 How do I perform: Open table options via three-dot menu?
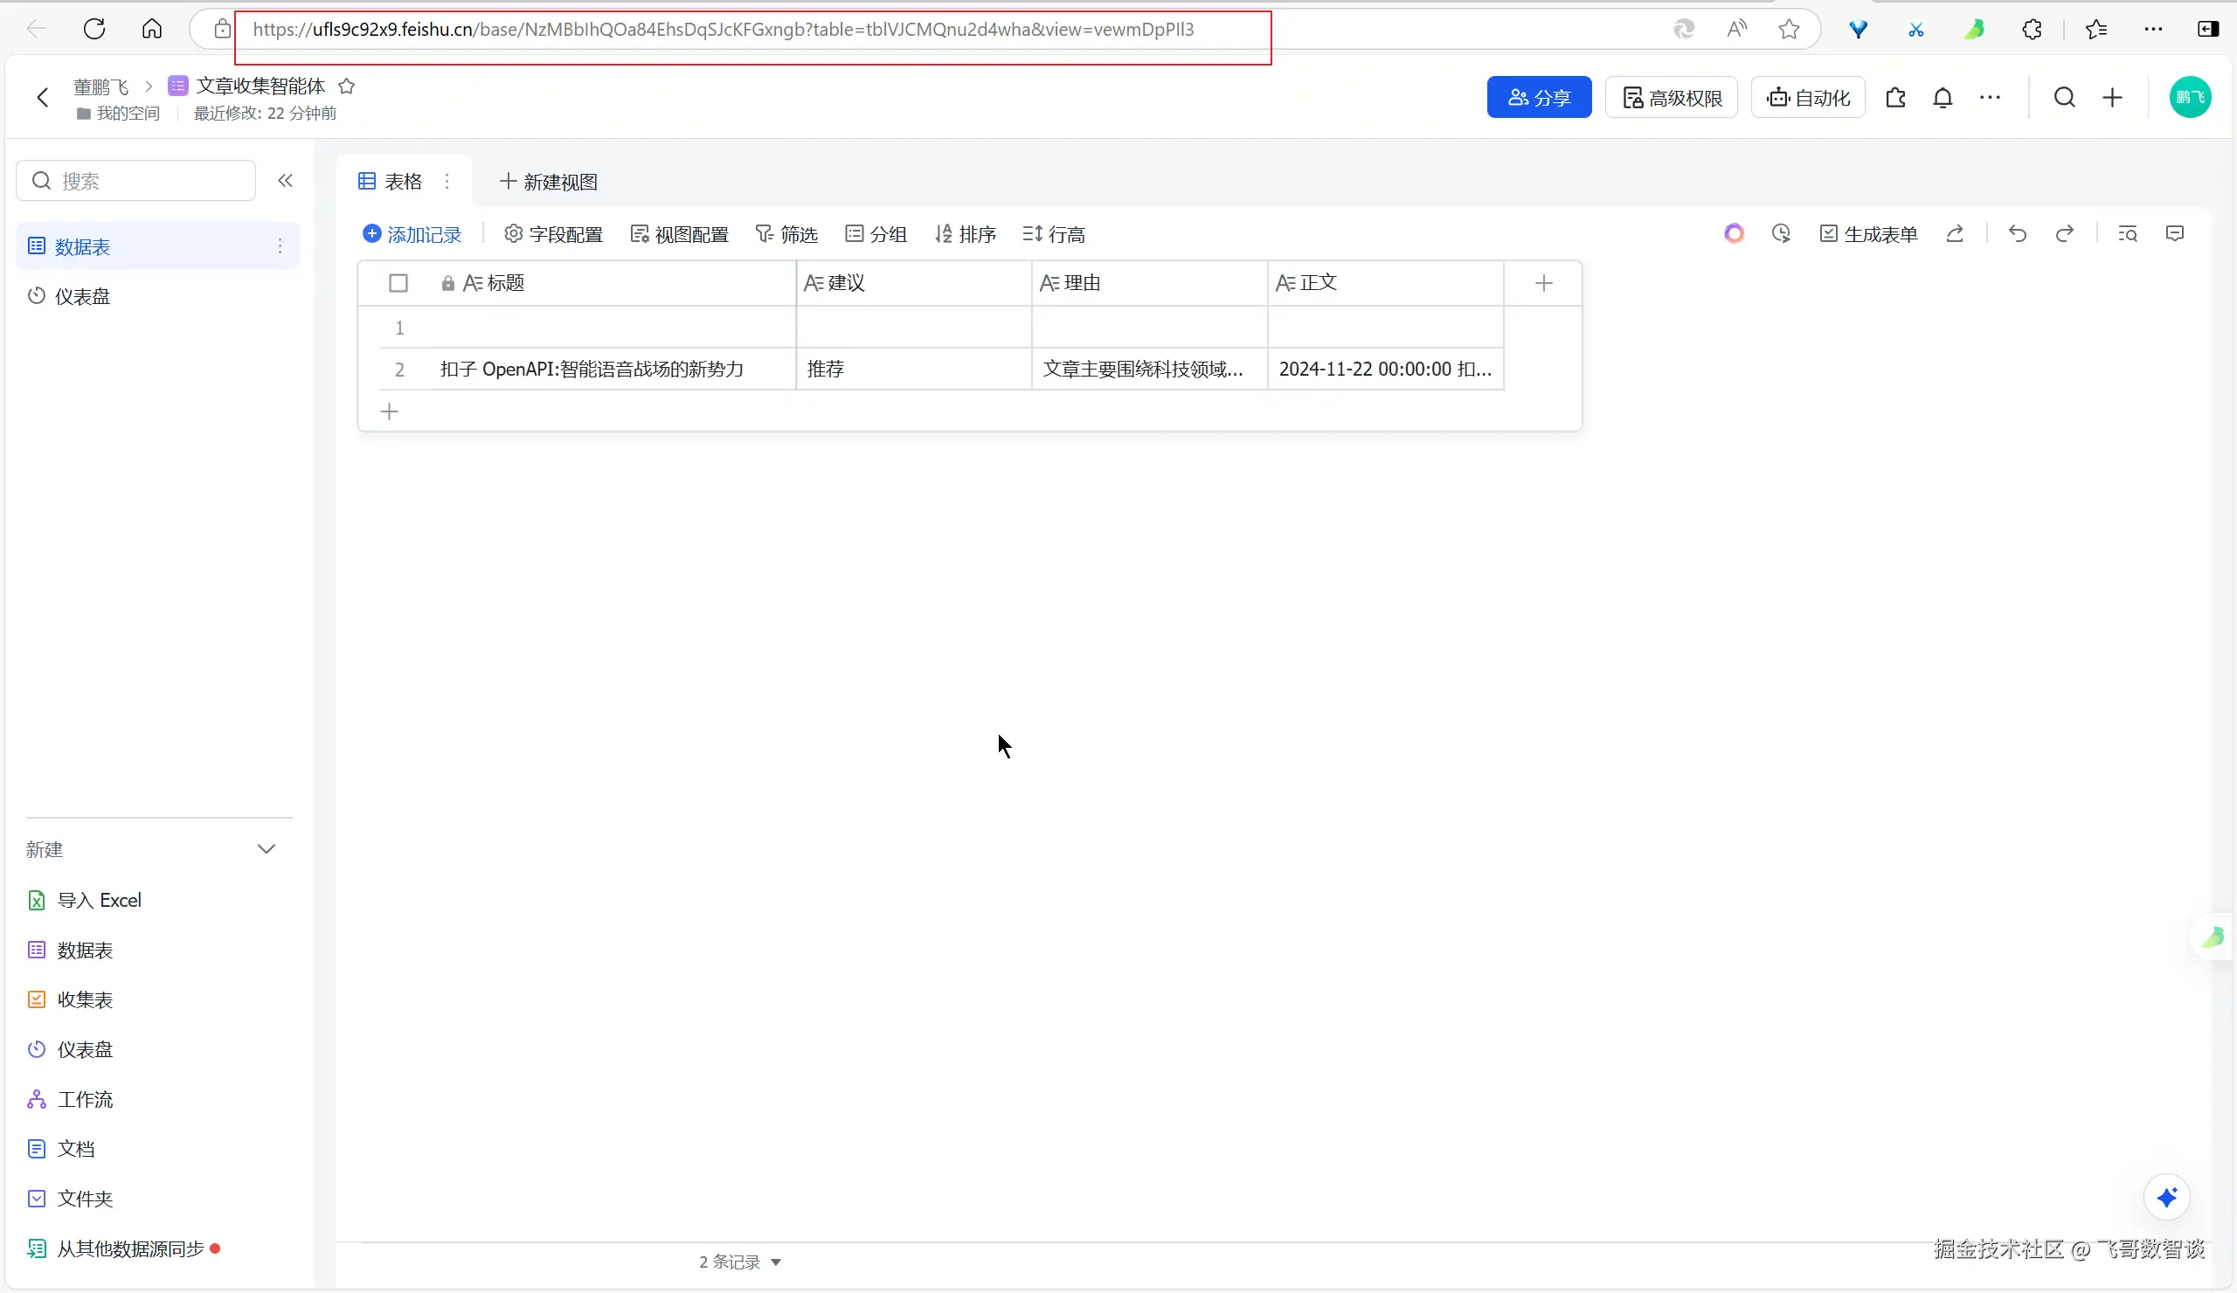(447, 181)
